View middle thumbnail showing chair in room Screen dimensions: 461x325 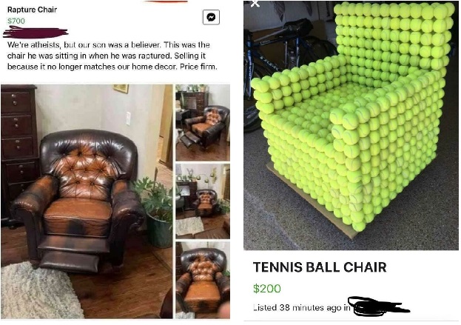click(203, 201)
